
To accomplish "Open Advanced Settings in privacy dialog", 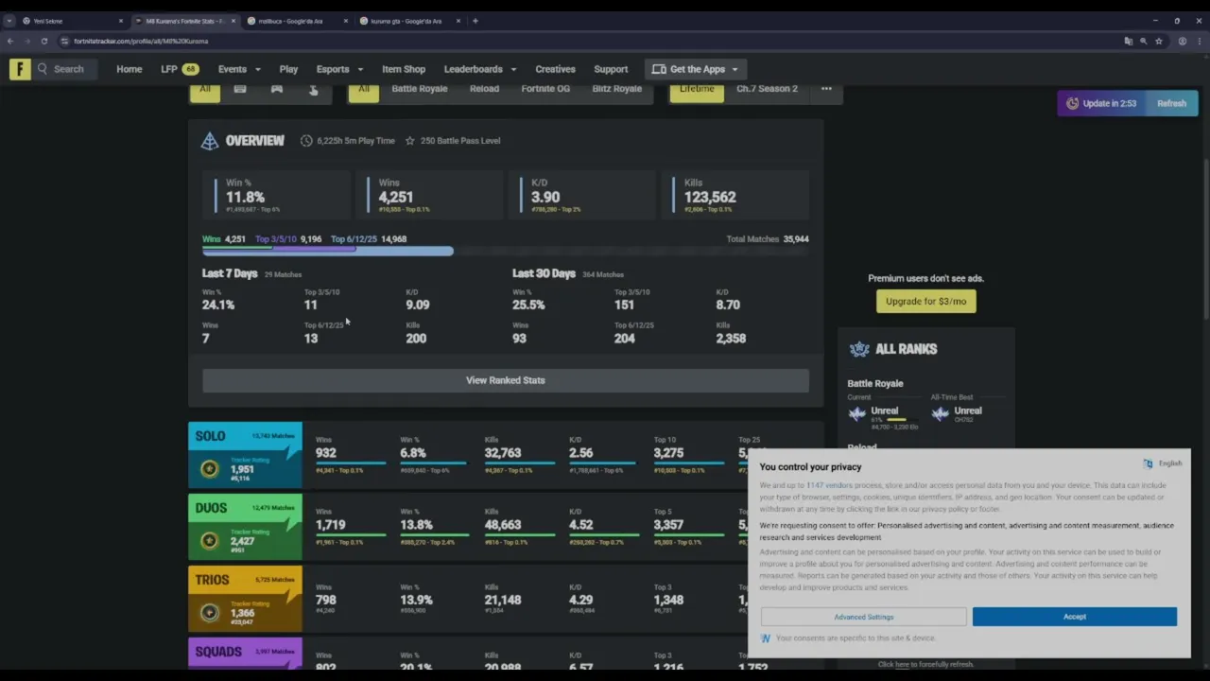I will pyautogui.click(x=863, y=617).
